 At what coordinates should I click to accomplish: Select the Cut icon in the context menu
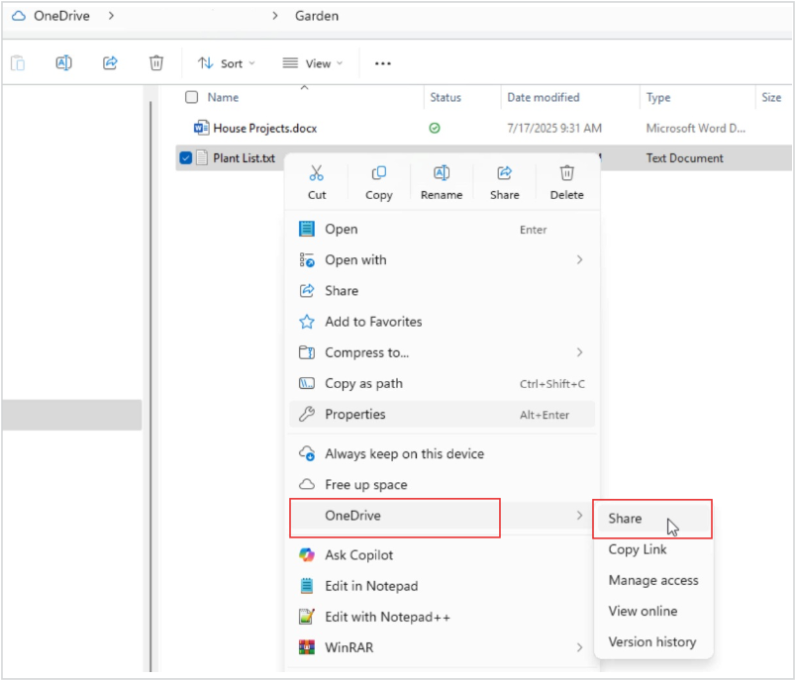coord(317,171)
